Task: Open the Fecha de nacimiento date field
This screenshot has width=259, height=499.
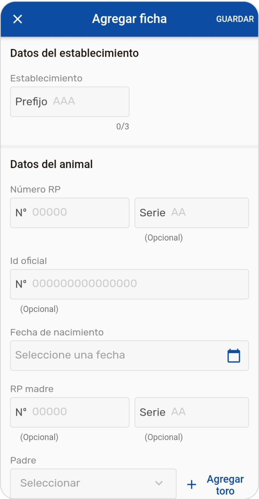Action: tap(117, 356)
